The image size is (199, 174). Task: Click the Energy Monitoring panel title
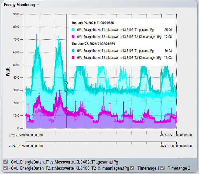coord(19,5)
